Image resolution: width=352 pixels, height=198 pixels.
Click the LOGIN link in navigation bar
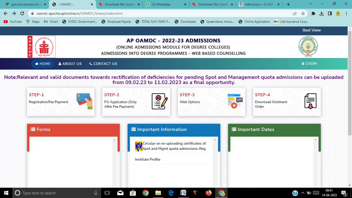point(309,63)
